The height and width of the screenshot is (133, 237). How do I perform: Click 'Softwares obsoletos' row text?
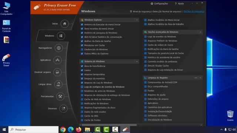157,116
